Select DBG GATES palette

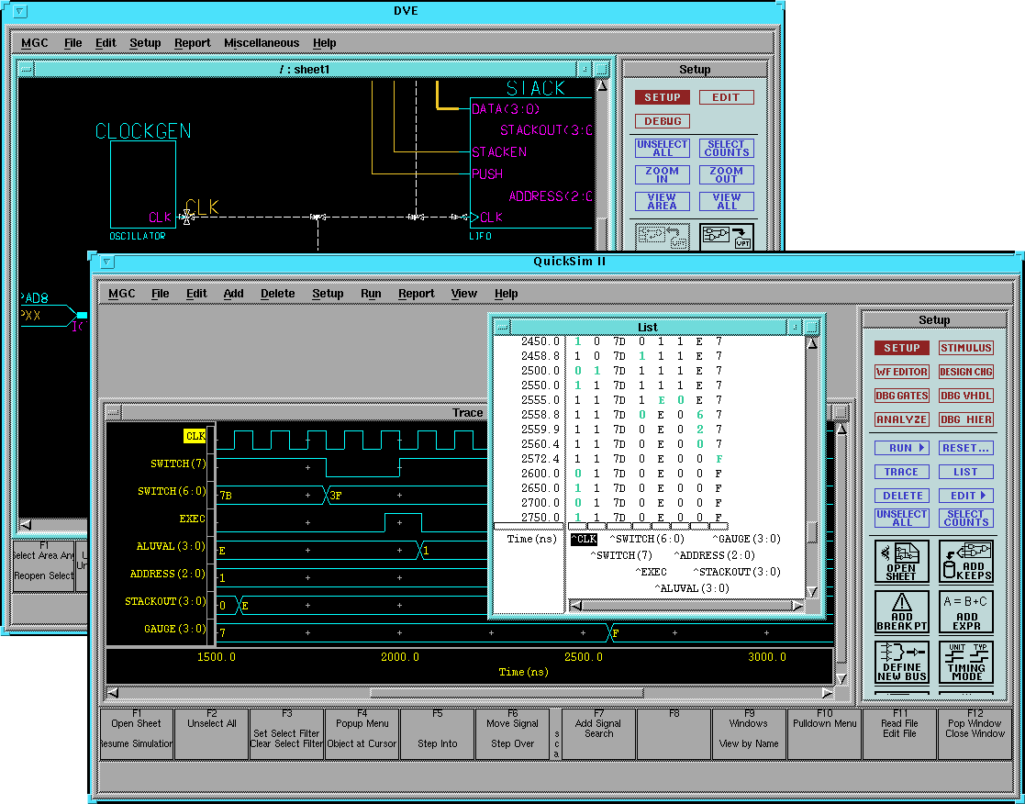click(x=901, y=396)
